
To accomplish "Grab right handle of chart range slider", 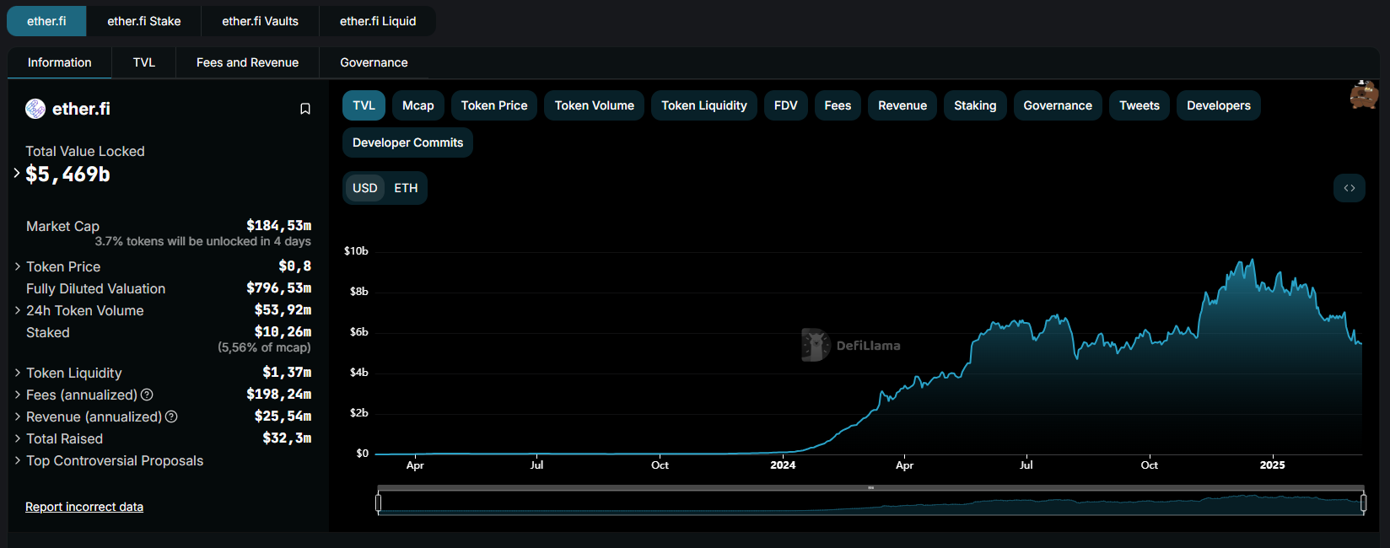I will pyautogui.click(x=1364, y=502).
